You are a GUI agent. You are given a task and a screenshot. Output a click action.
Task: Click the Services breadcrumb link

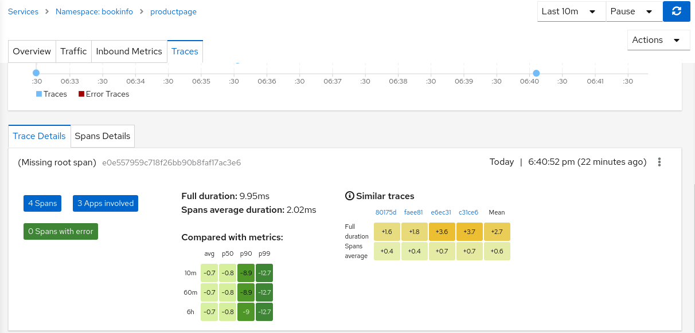[x=24, y=11]
